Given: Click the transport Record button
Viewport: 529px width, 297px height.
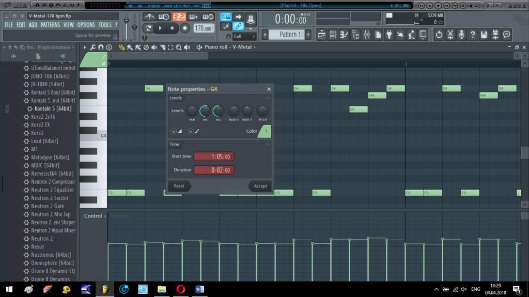Looking at the screenshot, I should pyautogui.click(x=185, y=28).
